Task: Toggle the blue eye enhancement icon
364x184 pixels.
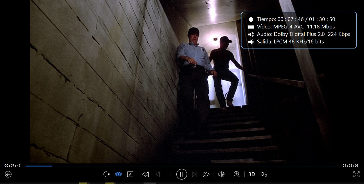Action: coord(118,174)
